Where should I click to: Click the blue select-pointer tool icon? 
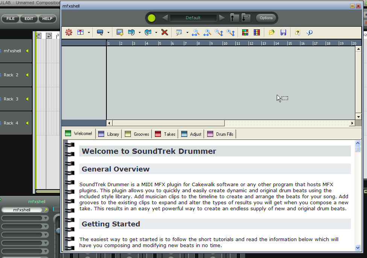[x=100, y=32]
